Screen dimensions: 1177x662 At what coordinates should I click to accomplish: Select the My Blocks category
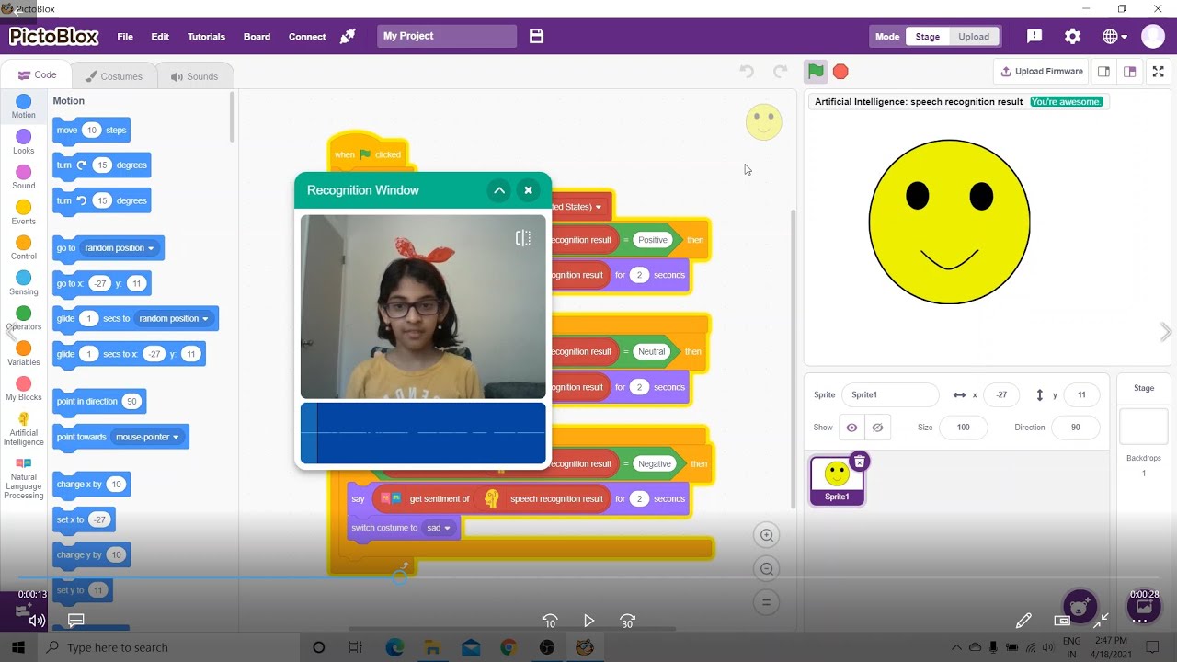point(24,389)
